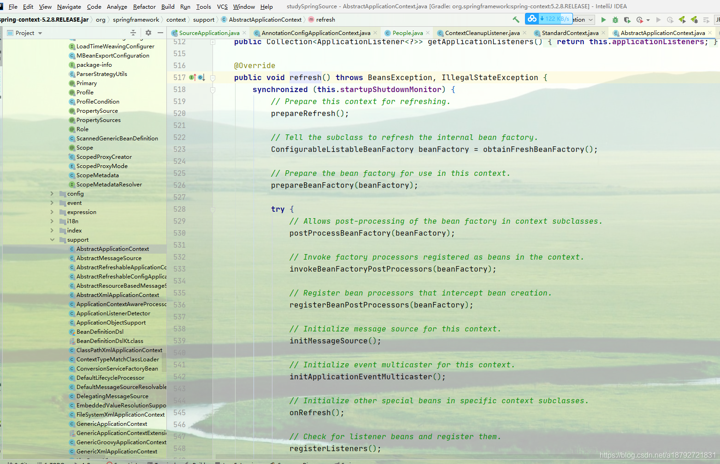Collapse all in Project panel
This screenshot has height=464, width=720.
tap(133, 33)
